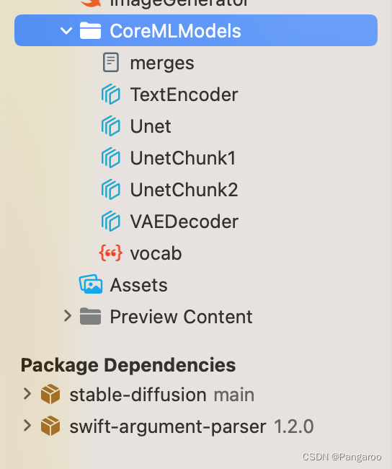Click the Package Dependencies section header
This screenshot has width=392, height=469.
tap(128, 366)
